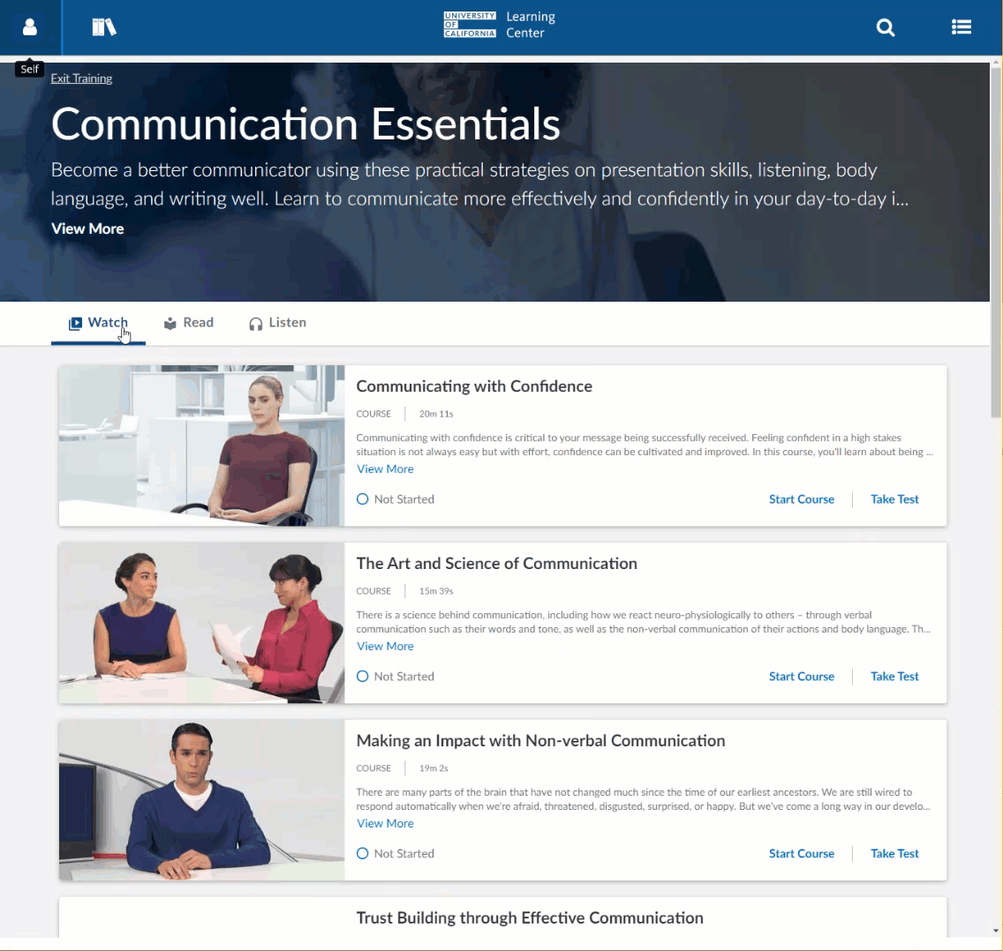The image size is (1003, 951).
Task: Click the University of California logo
Action: point(470,25)
